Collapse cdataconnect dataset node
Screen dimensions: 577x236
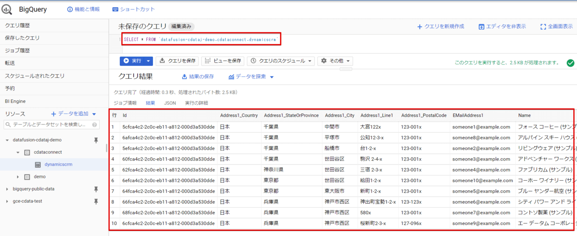(x=17, y=152)
